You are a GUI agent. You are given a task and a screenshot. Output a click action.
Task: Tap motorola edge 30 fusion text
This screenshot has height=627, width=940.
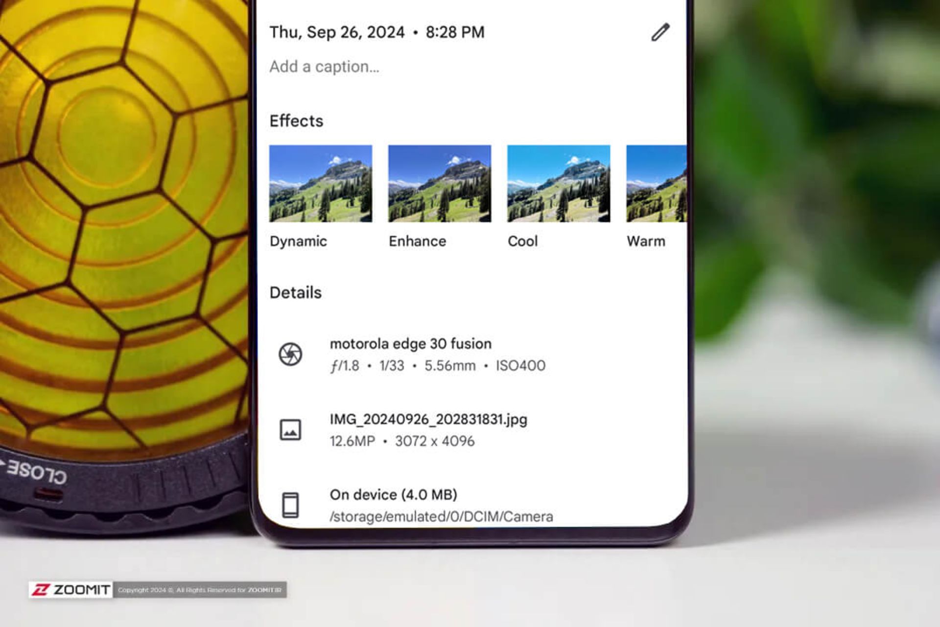click(x=411, y=344)
